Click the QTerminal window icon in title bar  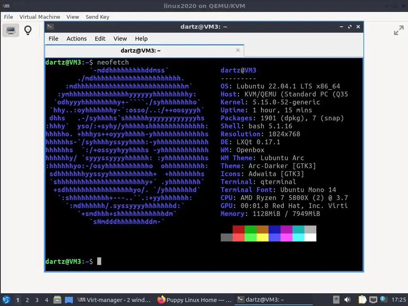[x=50, y=27]
